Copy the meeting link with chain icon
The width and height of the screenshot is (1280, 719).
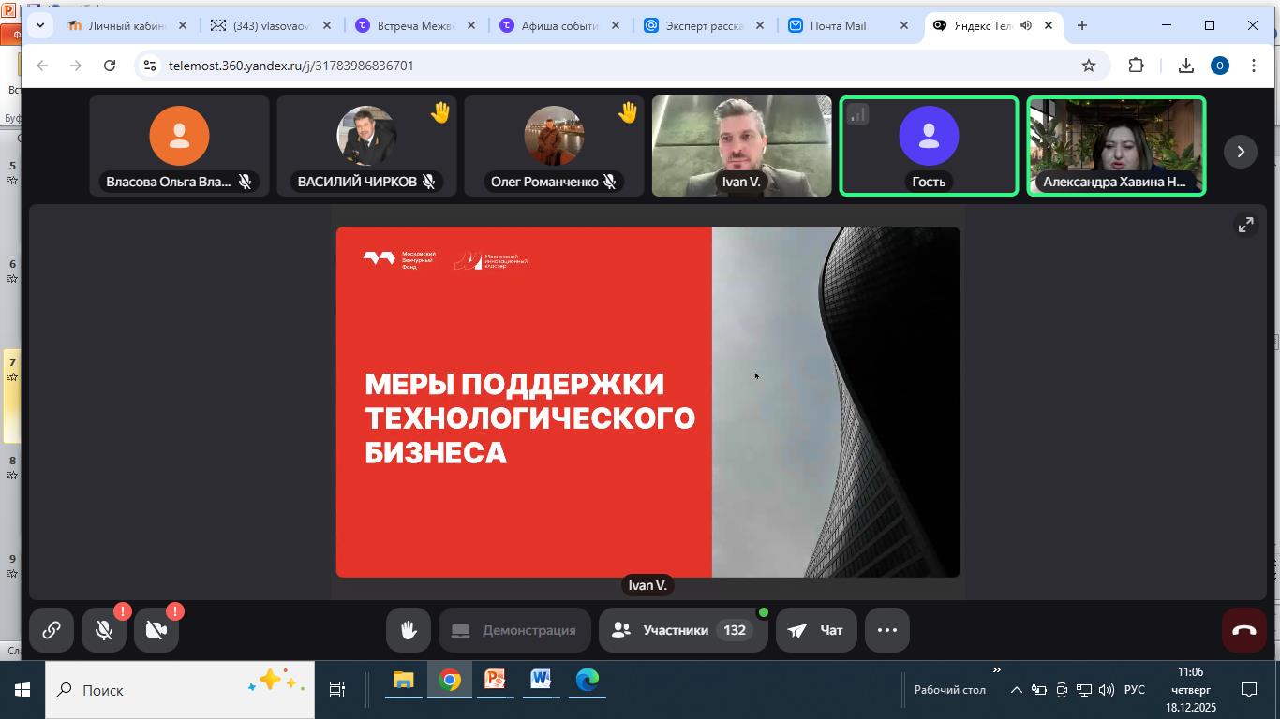point(52,630)
